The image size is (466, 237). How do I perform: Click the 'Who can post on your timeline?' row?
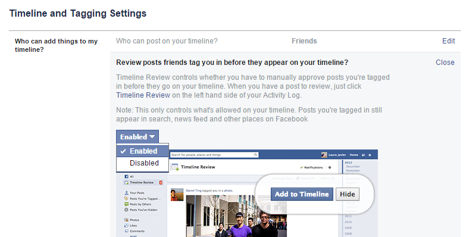[285, 41]
